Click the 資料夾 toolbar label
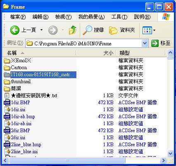This screenshot has width=176, height=166. coord(127,30)
